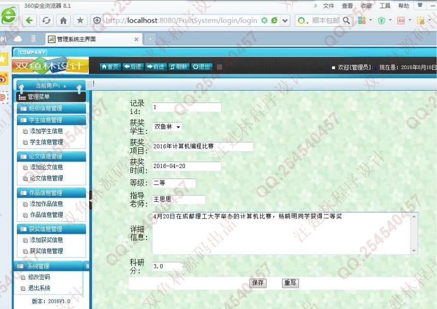Open 添加论文信息 link
The image size is (437, 309).
46,167
